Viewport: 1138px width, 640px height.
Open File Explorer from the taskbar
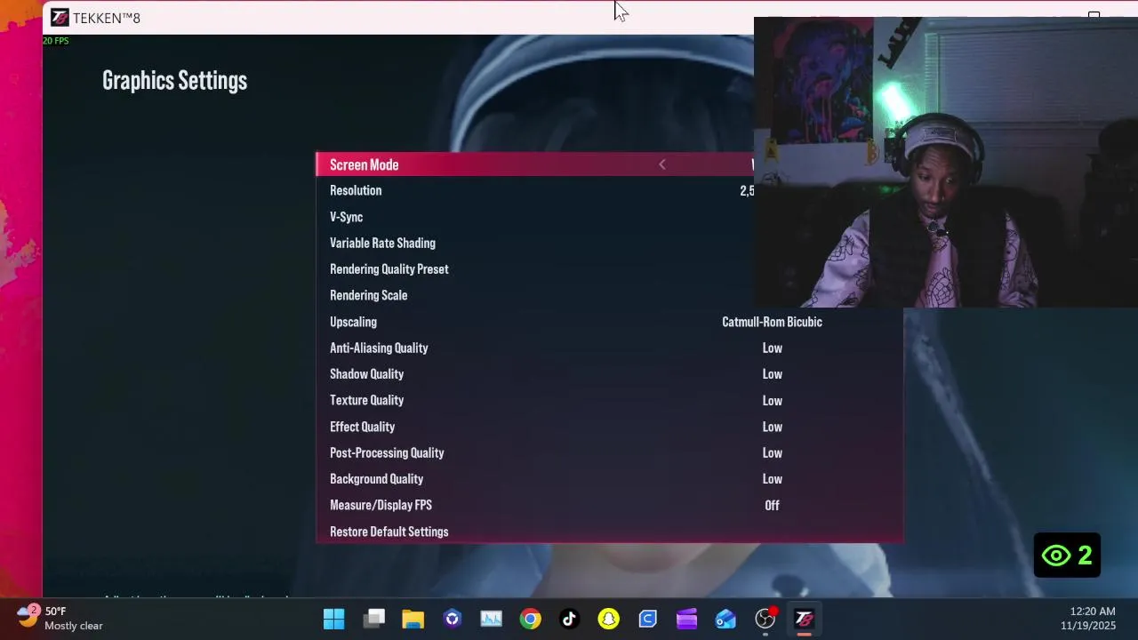pyautogui.click(x=413, y=619)
